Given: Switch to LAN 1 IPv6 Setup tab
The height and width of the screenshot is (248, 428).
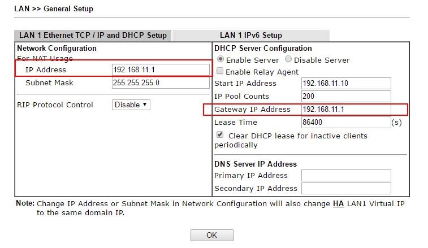Looking at the screenshot, I should (250, 35).
